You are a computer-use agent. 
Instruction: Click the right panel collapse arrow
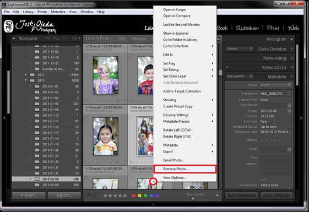tap(301, 118)
